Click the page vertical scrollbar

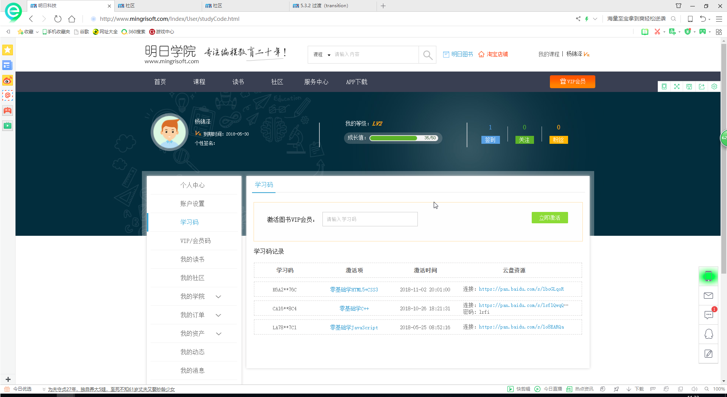(x=724, y=159)
